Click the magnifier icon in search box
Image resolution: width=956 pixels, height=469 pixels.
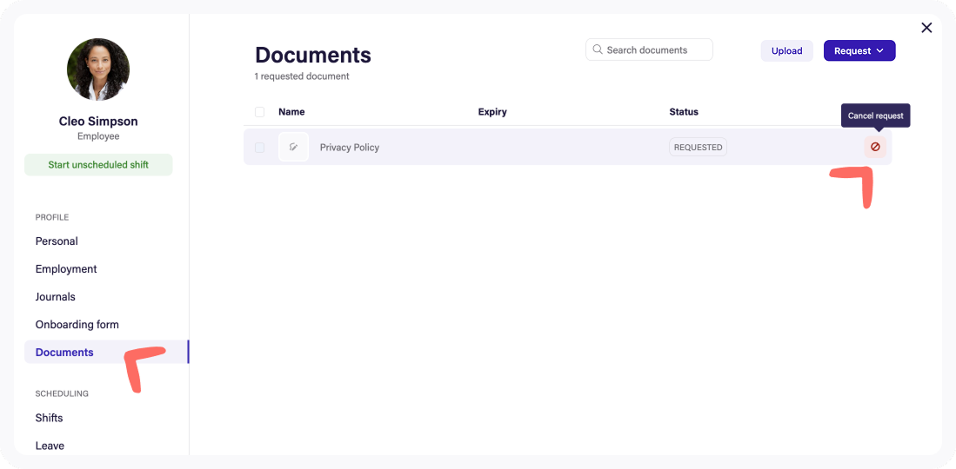coord(598,50)
